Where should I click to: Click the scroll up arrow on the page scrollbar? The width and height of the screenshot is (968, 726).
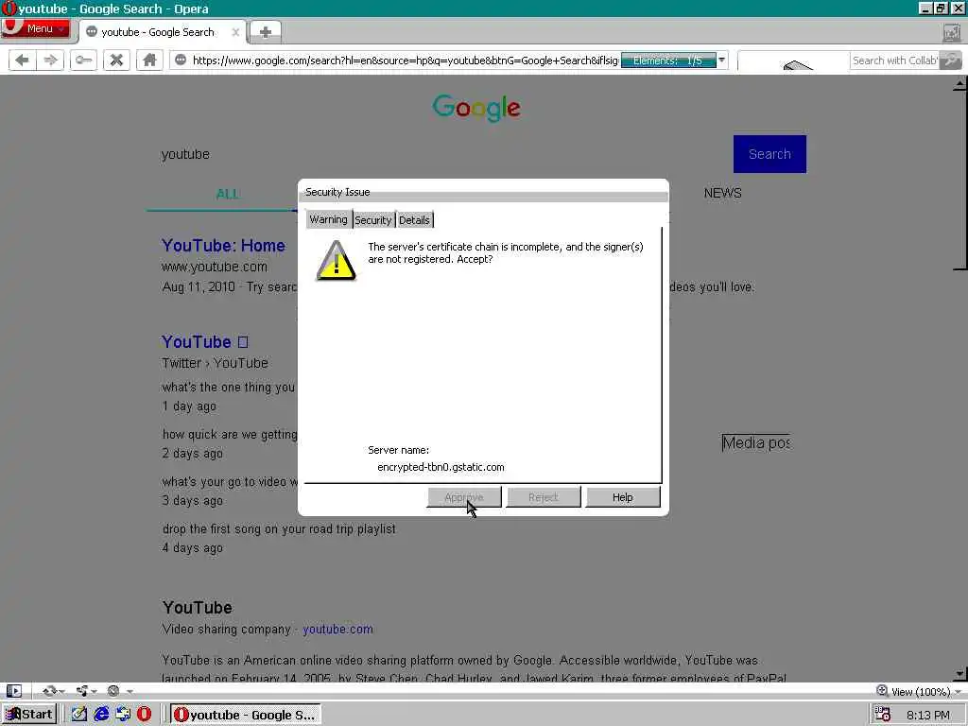click(960, 84)
